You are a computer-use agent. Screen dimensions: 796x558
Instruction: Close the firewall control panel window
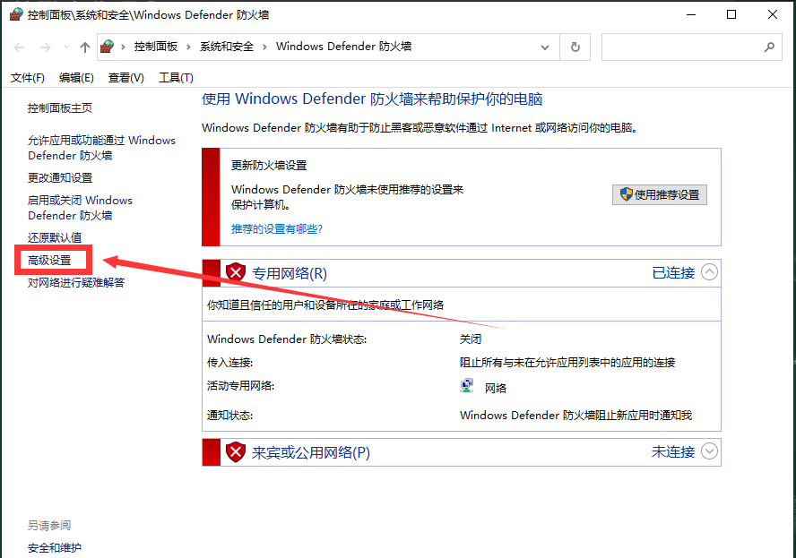pos(773,14)
